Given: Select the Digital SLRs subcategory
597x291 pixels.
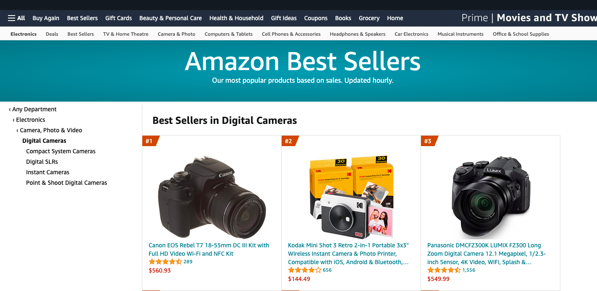Looking at the screenshot, I should point(42,162).
